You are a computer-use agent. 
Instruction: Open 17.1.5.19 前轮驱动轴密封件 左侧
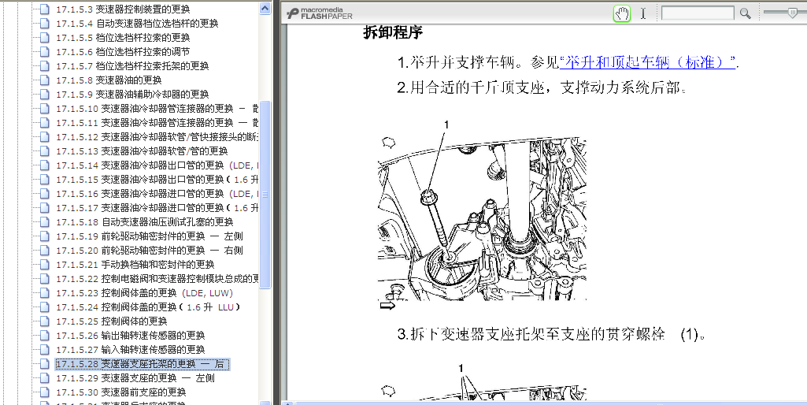point(150,236)
